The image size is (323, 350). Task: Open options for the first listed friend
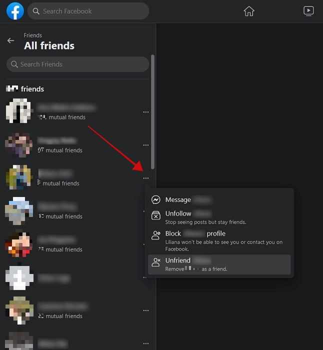coord(146,112)
